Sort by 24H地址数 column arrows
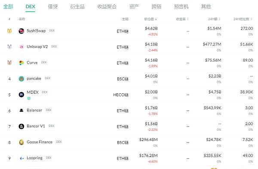This screenshot has width=258, height=169. [251, 19]
